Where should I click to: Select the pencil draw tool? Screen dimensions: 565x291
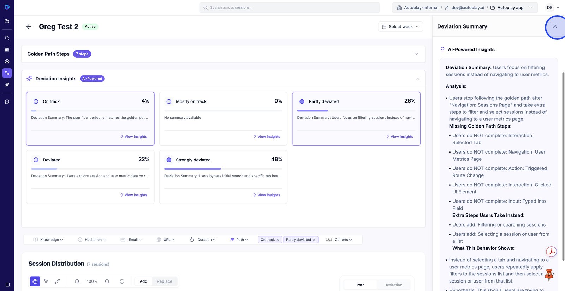coord(58,281)
